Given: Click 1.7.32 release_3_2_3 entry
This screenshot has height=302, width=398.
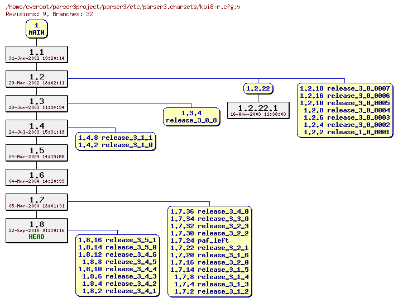Looking at the screenshot, I should point(210,226).
